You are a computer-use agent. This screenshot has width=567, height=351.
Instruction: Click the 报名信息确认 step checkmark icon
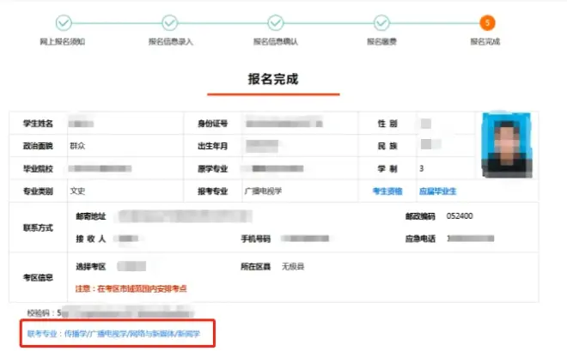275,22
